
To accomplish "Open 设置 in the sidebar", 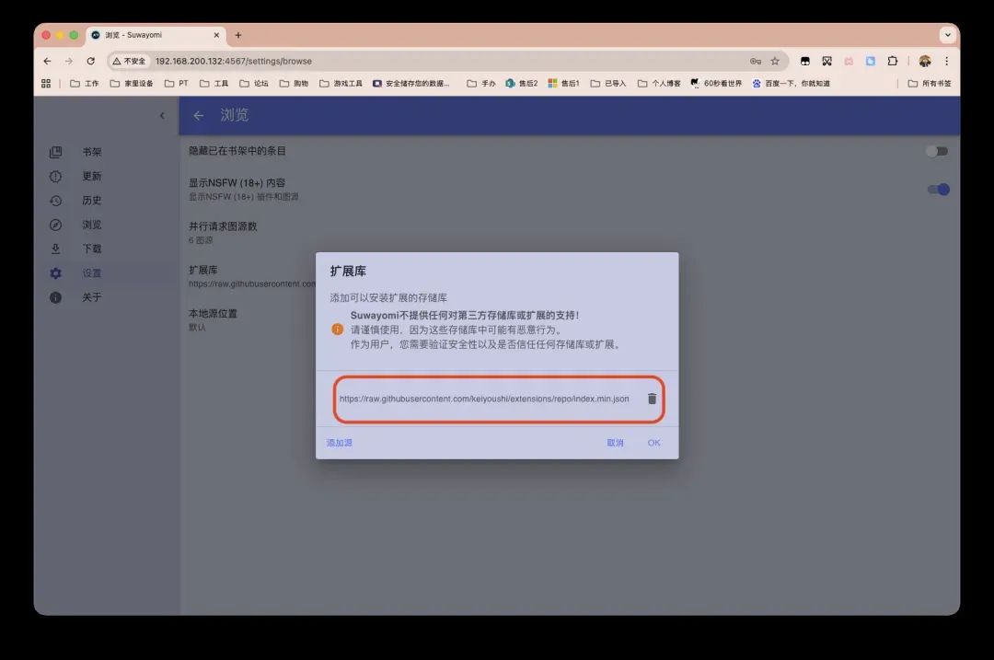I will click(x=106, y=272).
